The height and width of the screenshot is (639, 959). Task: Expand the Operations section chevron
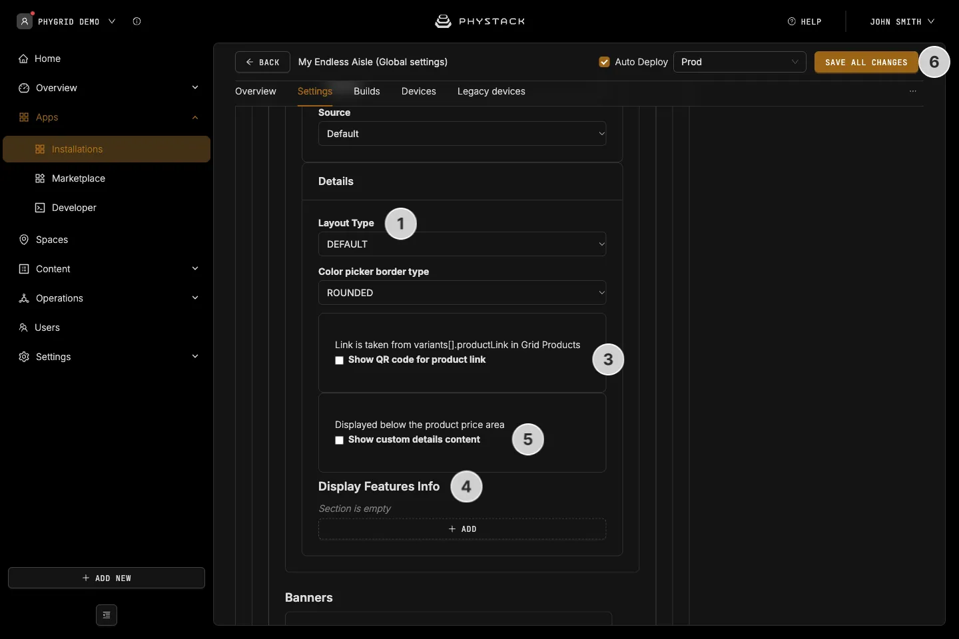[195, 298]
